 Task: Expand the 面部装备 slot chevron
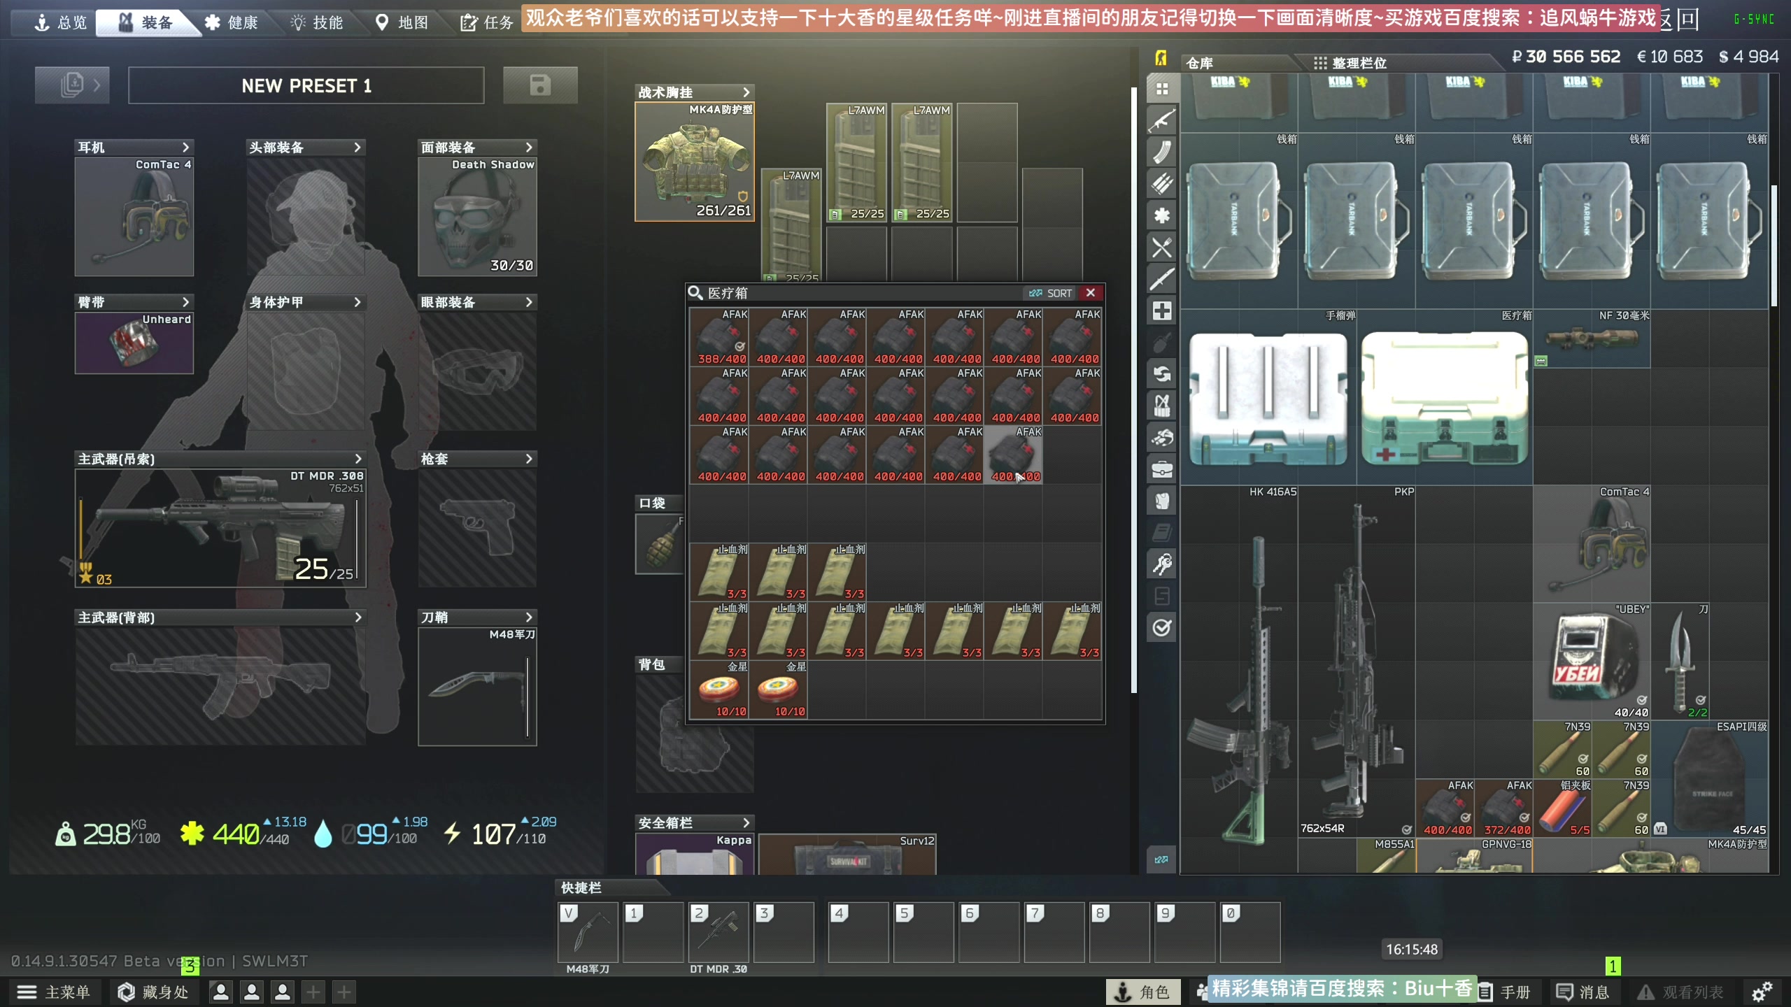[x=529, y=148]
